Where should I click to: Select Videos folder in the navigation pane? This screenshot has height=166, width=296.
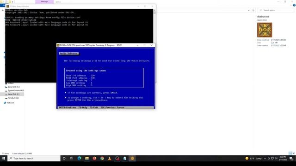pos(9,83)
